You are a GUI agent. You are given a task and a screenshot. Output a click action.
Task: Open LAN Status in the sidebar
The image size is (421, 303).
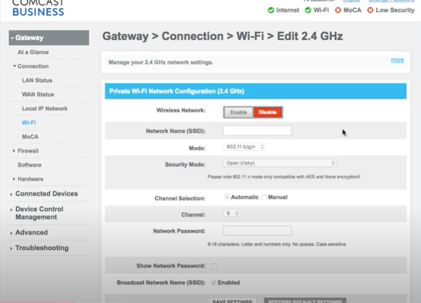(x=37, y=80)
